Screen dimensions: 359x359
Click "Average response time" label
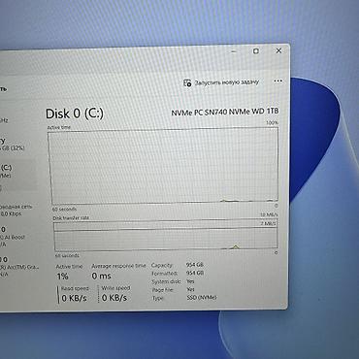tap(118, 266)
